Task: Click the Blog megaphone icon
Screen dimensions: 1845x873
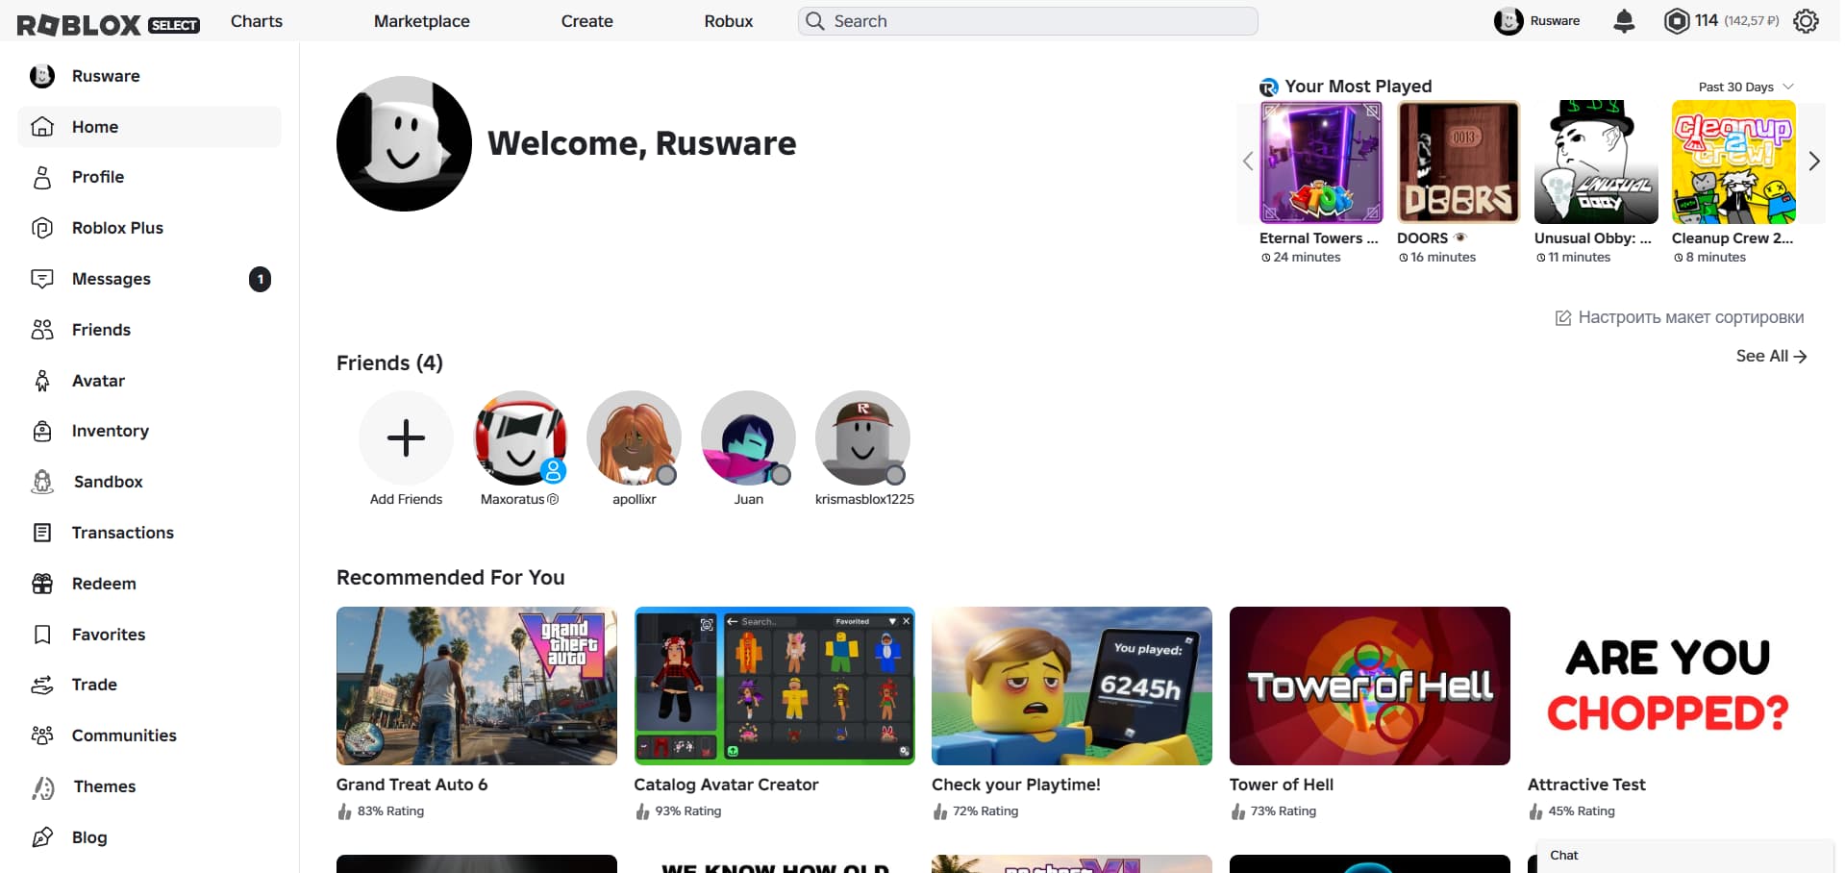Action: coord(42,837)
